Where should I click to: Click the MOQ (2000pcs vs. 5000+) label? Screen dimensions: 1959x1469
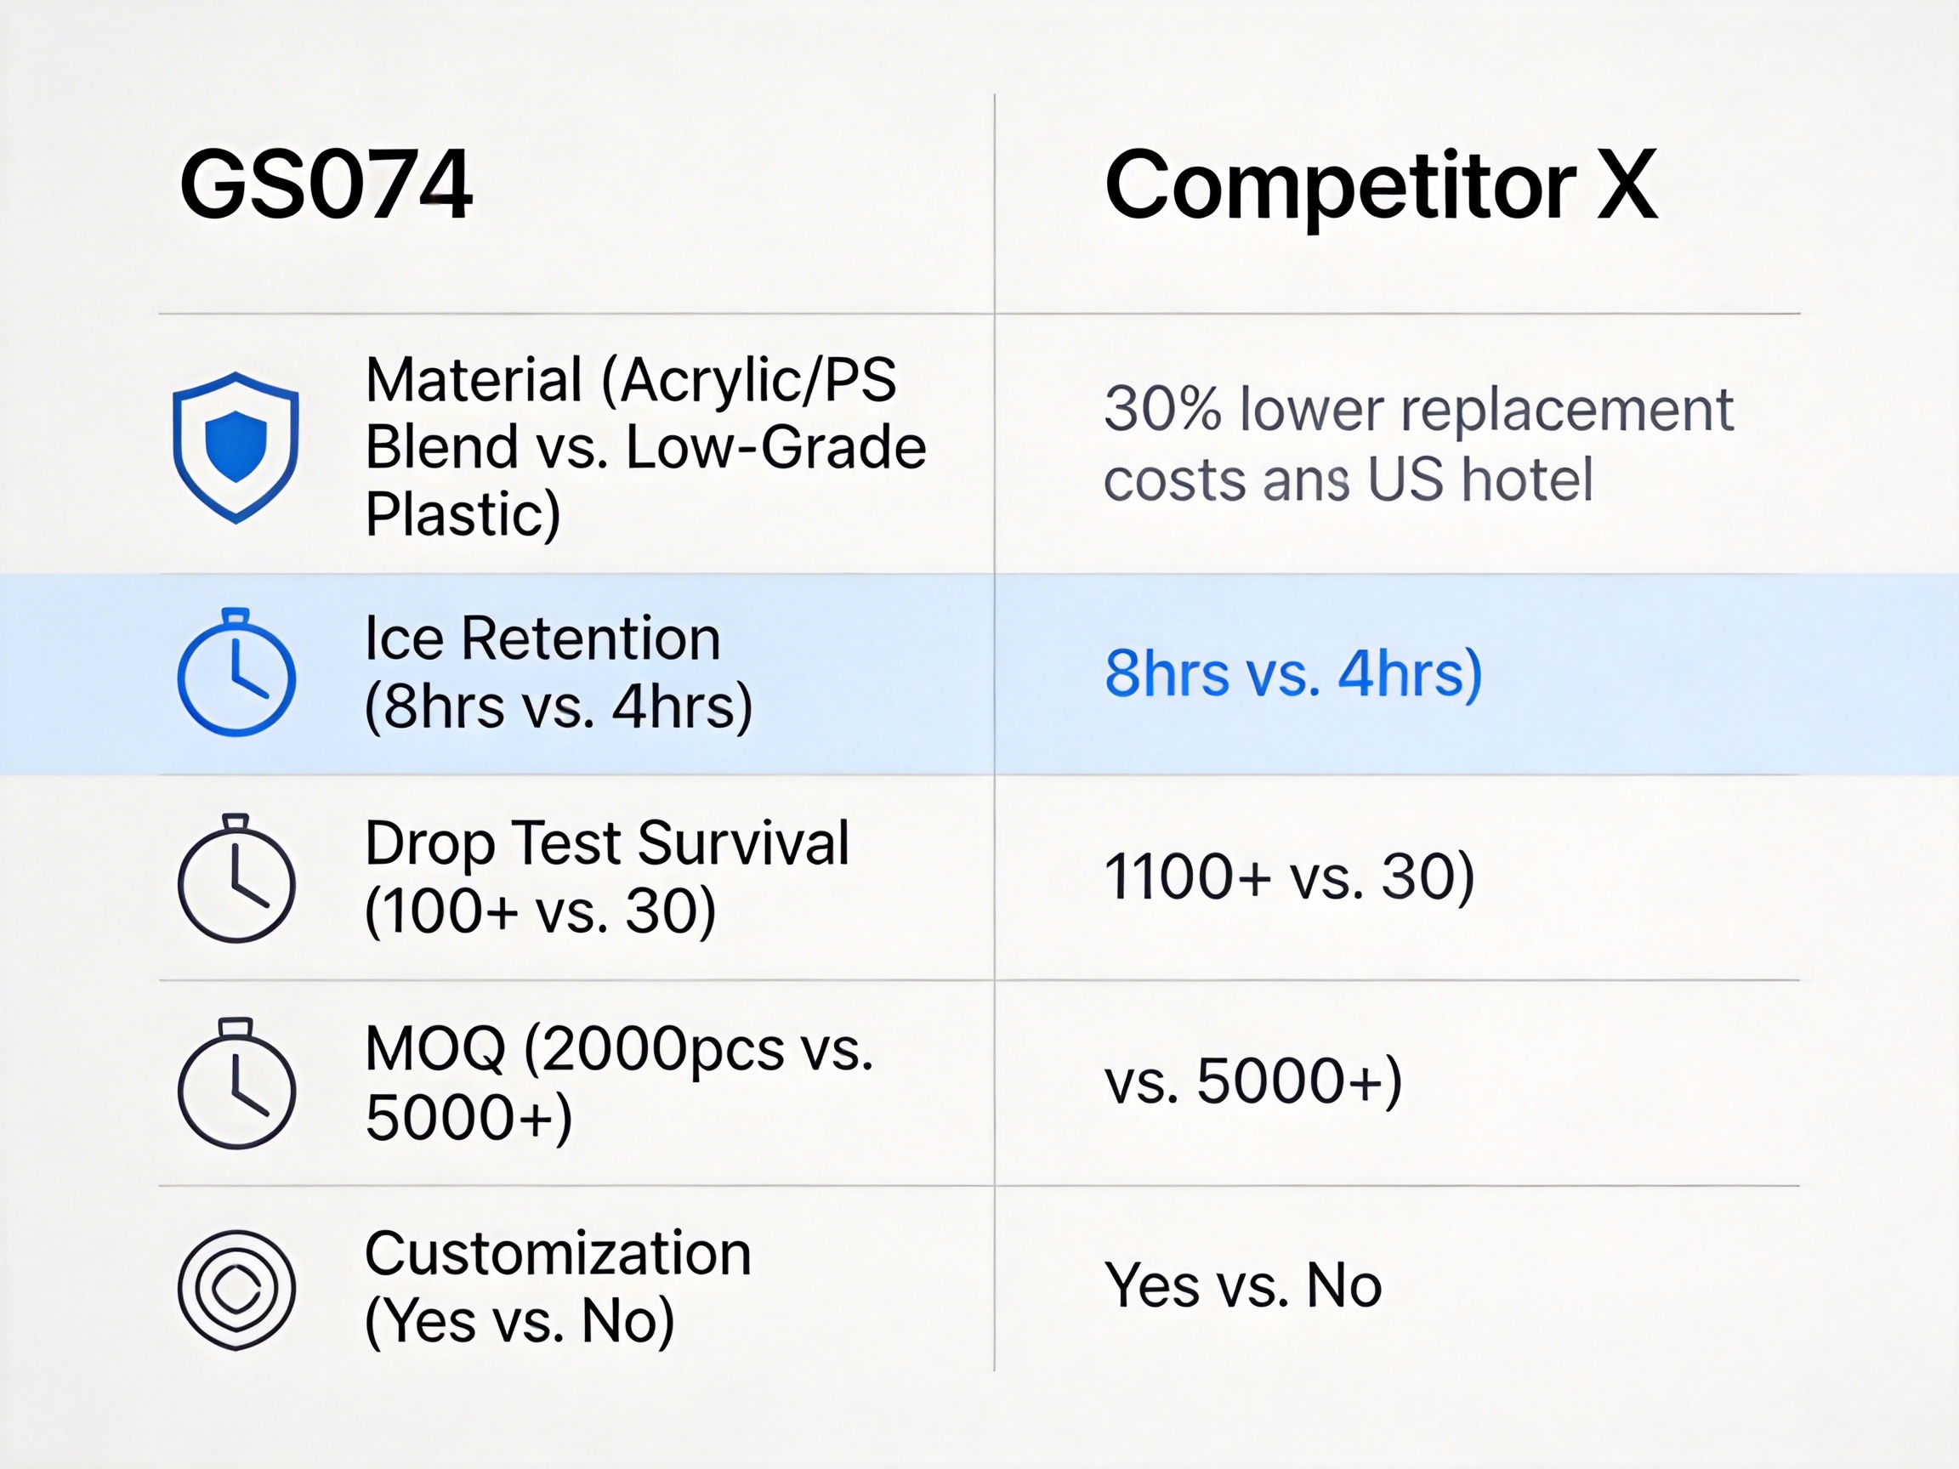(618, 1083)
